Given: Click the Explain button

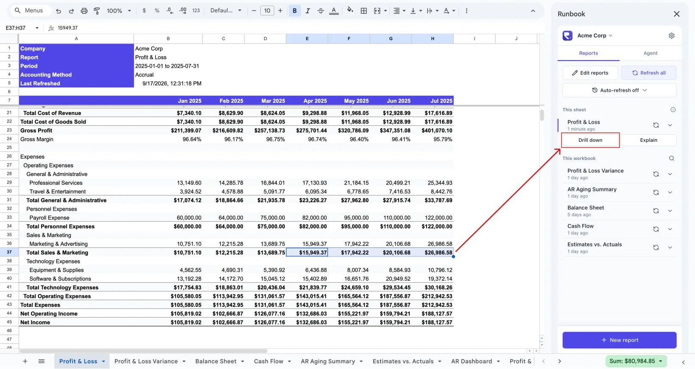Looking at the screenshot, I should pyautogui.click(x=649, y=140).
